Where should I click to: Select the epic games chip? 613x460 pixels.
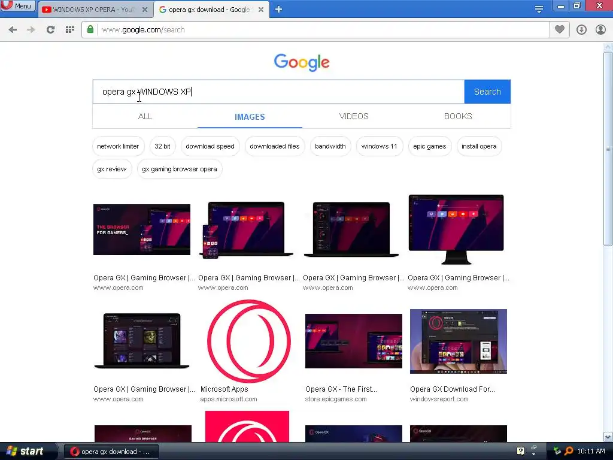[x=430, y=146]
